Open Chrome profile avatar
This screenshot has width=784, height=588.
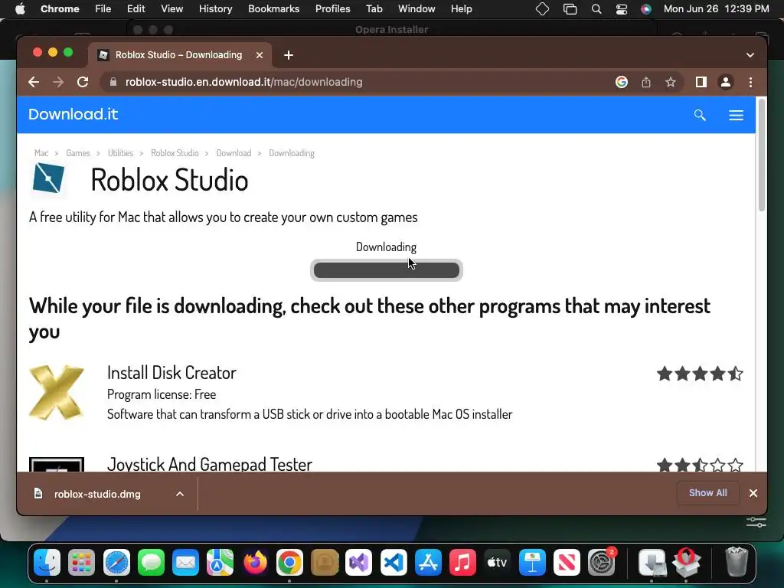click(x=726, y=82)
